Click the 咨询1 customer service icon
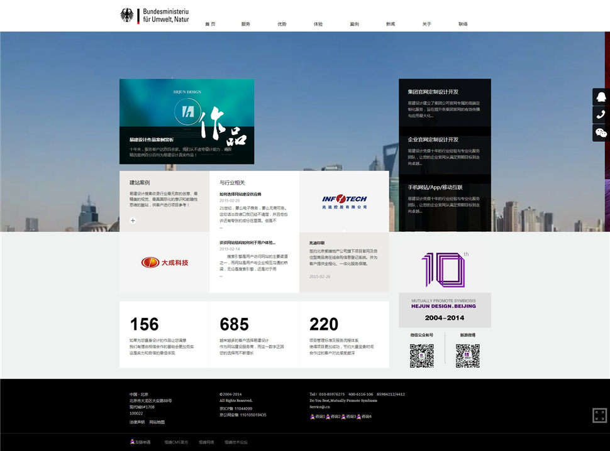Viewport: 610px width, 451px height. click(x=317, y=416)
